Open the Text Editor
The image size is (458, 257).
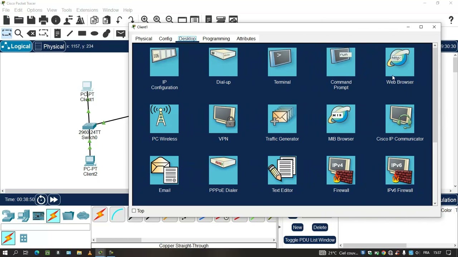(x=282, y=174)
